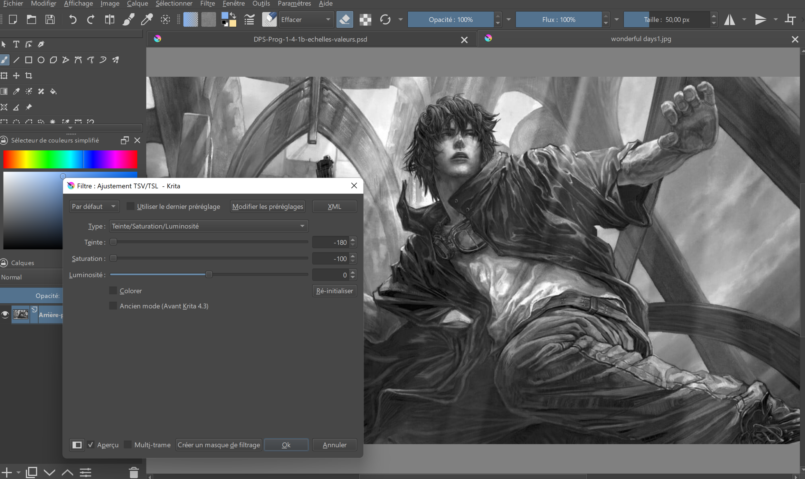Toggle the eraser mode icon
This screenshot has width=805, height=479.
coord(345,20)
